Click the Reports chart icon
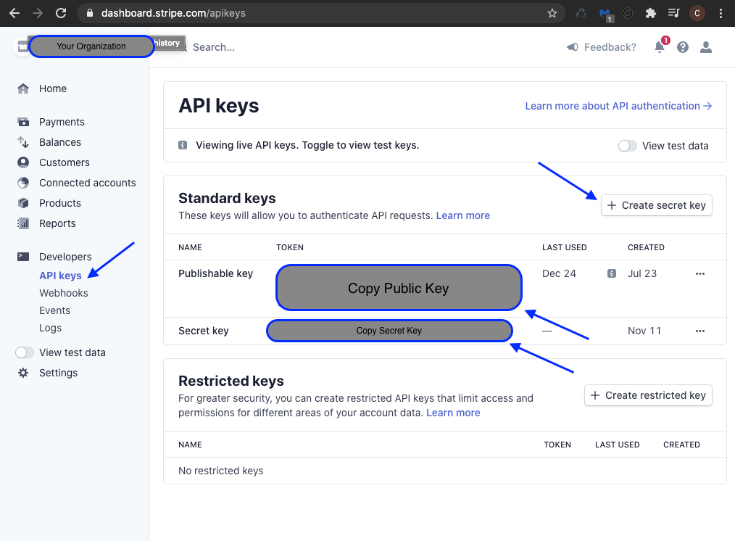This screenshot has height=541, width=735. click(23, 223)
